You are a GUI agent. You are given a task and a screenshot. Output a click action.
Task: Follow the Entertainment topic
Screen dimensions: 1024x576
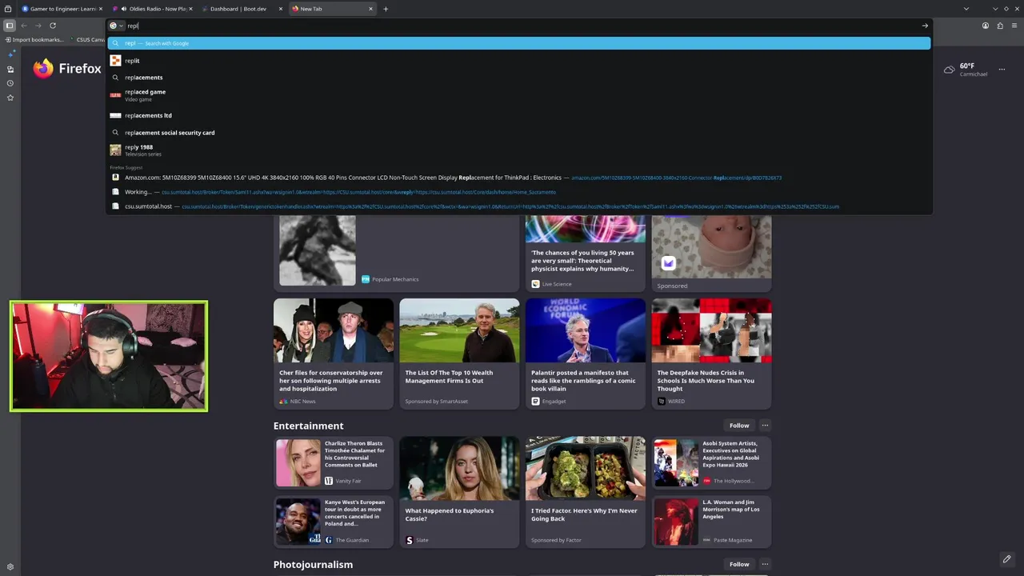[739, 426]
